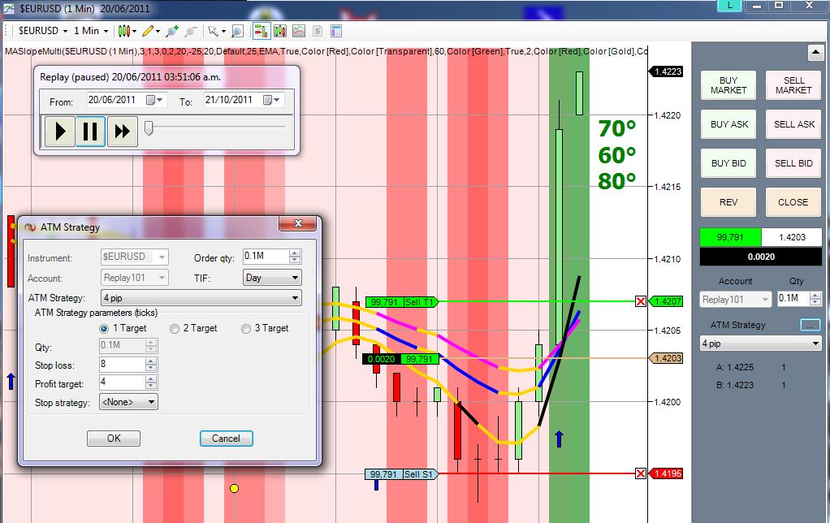Confirm ATM Strategy with OK
The image size is (830, 523).
(114, 439)
